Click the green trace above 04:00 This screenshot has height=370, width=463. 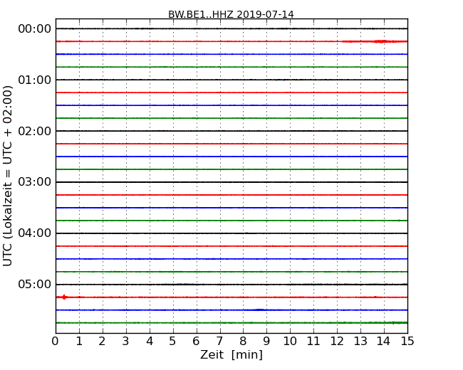coord(231,221)
